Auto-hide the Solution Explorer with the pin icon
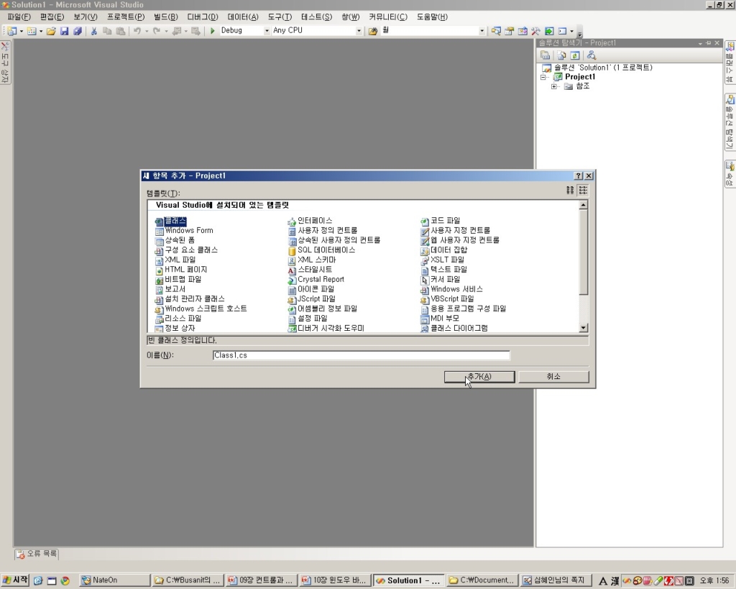This screenshot has height=589, width=736. 709,43
